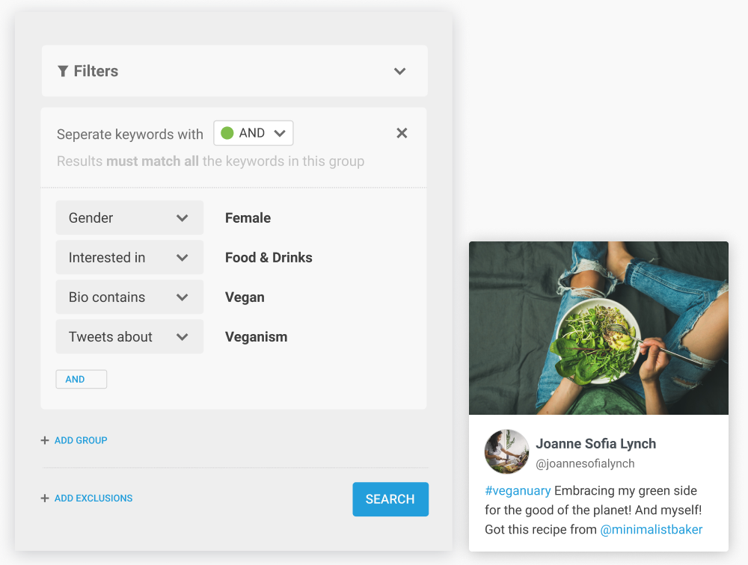This screenshot has height=565, width=748.
Task: Open the @minimalistbaker mention link
Action: (x=651, y=530)
